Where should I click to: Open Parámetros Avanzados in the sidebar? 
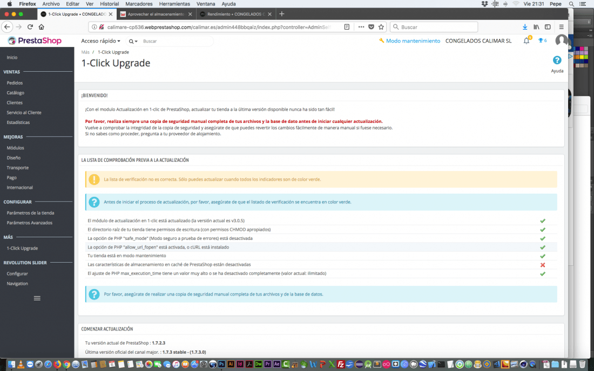pyautogui.click(x=30, y=223)
